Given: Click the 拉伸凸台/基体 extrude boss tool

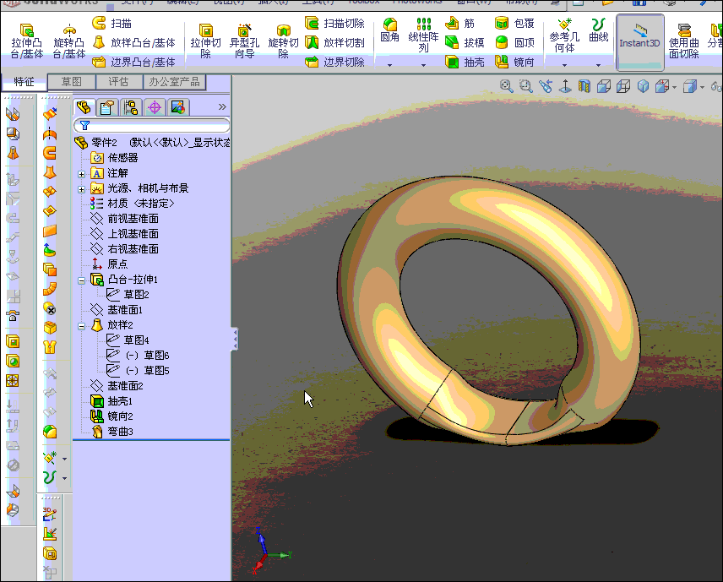Looking at the screenshot, I should click(x=27, y=41).
